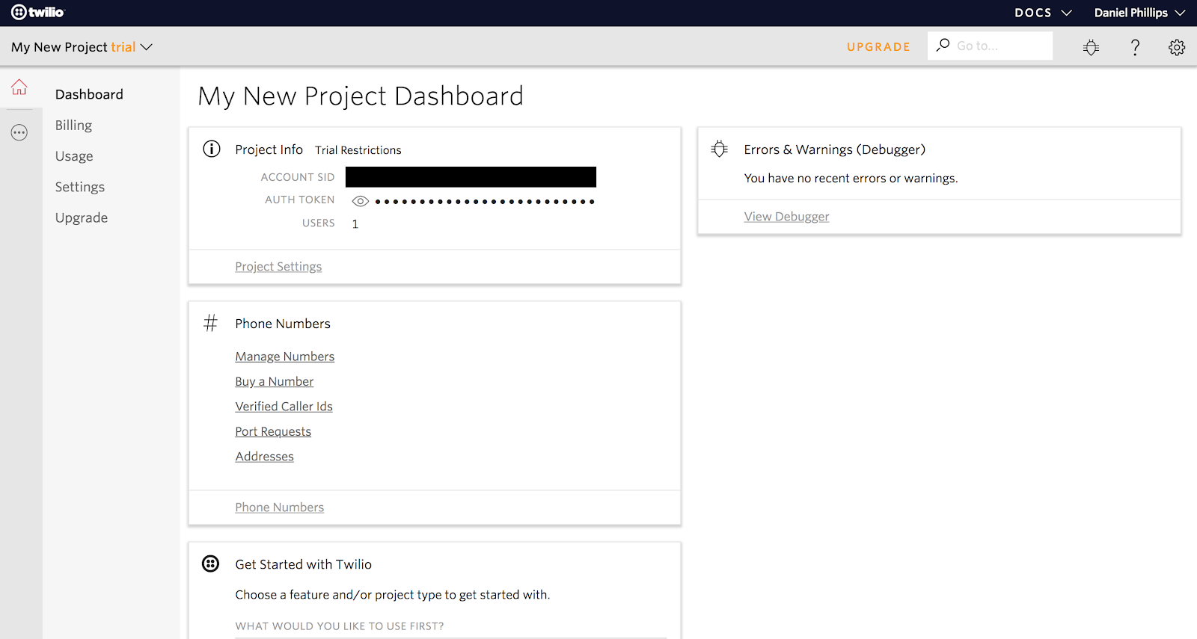
Task: Click 'You have no recent errors' message
Action: [x=851, y=179]
